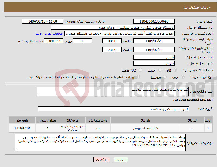Viewport: 217px width, 167px height.
Task: Select the کالا radio button
Action: (x=175, y=70)
